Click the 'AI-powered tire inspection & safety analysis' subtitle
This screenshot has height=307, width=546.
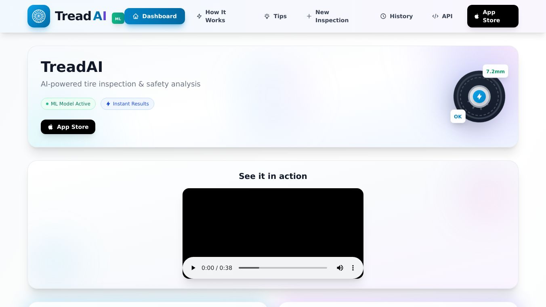(x=121, y=84)
